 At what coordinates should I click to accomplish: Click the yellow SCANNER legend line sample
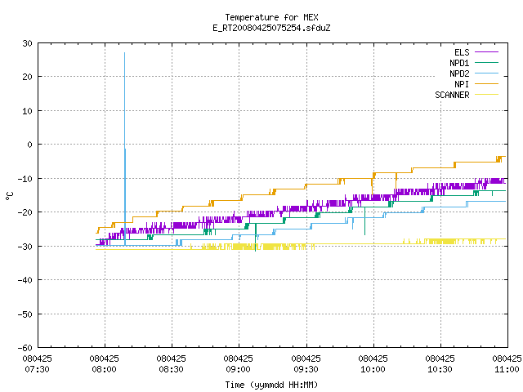coord(486,95)
